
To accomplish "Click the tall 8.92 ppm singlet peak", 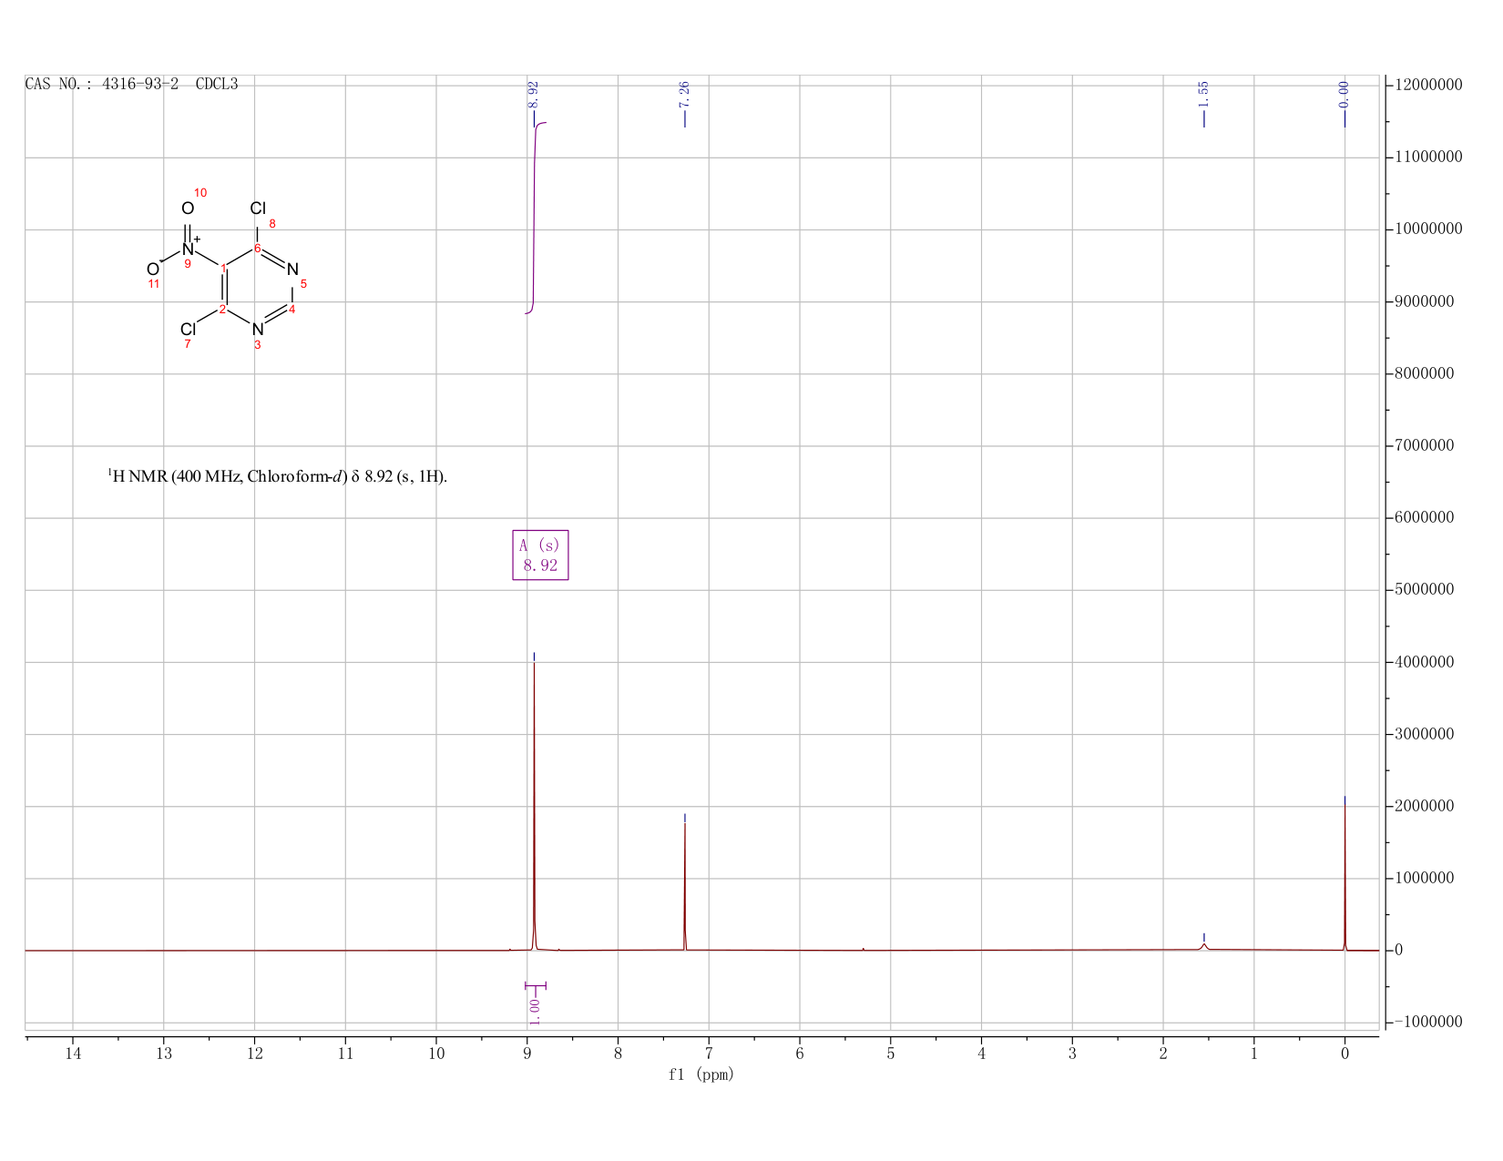I will [534, 806].
